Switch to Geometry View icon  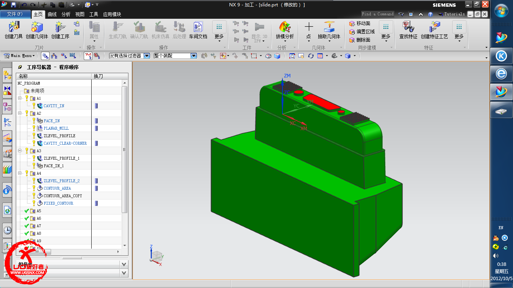(x=64, y=56)
